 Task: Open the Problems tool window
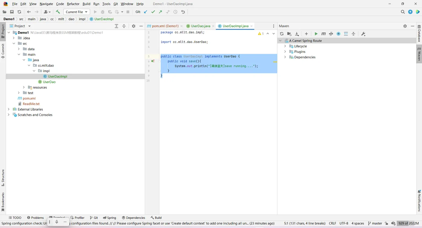[35, 218]
